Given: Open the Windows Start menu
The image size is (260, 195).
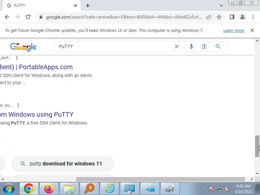Looking at the screenshot, I should pyautogui.click(x=9, y=189).
